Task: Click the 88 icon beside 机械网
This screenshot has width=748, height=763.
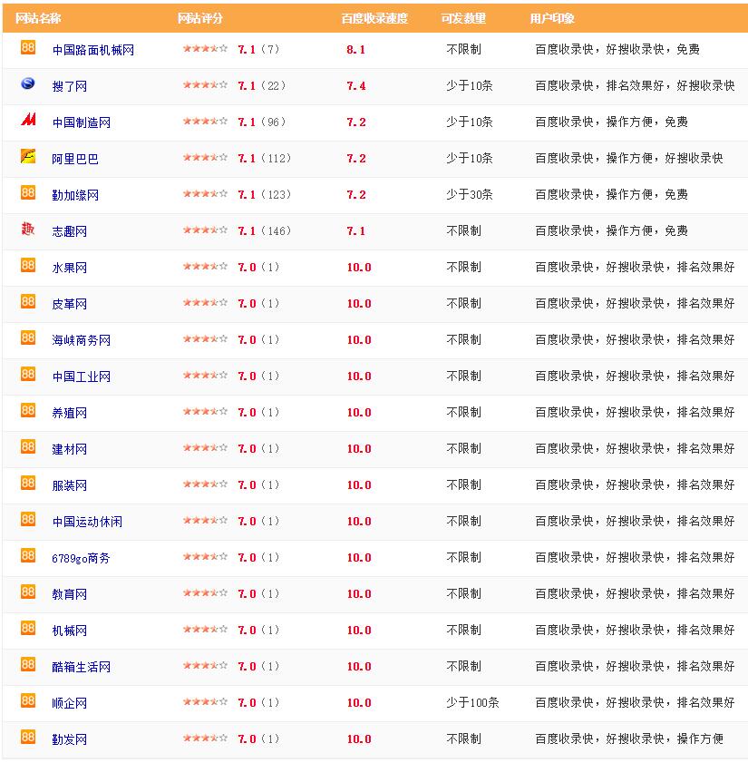Action: coord(28,628)
